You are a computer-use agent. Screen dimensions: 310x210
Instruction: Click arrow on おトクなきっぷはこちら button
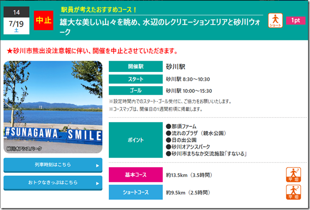(x=98, y=183)
